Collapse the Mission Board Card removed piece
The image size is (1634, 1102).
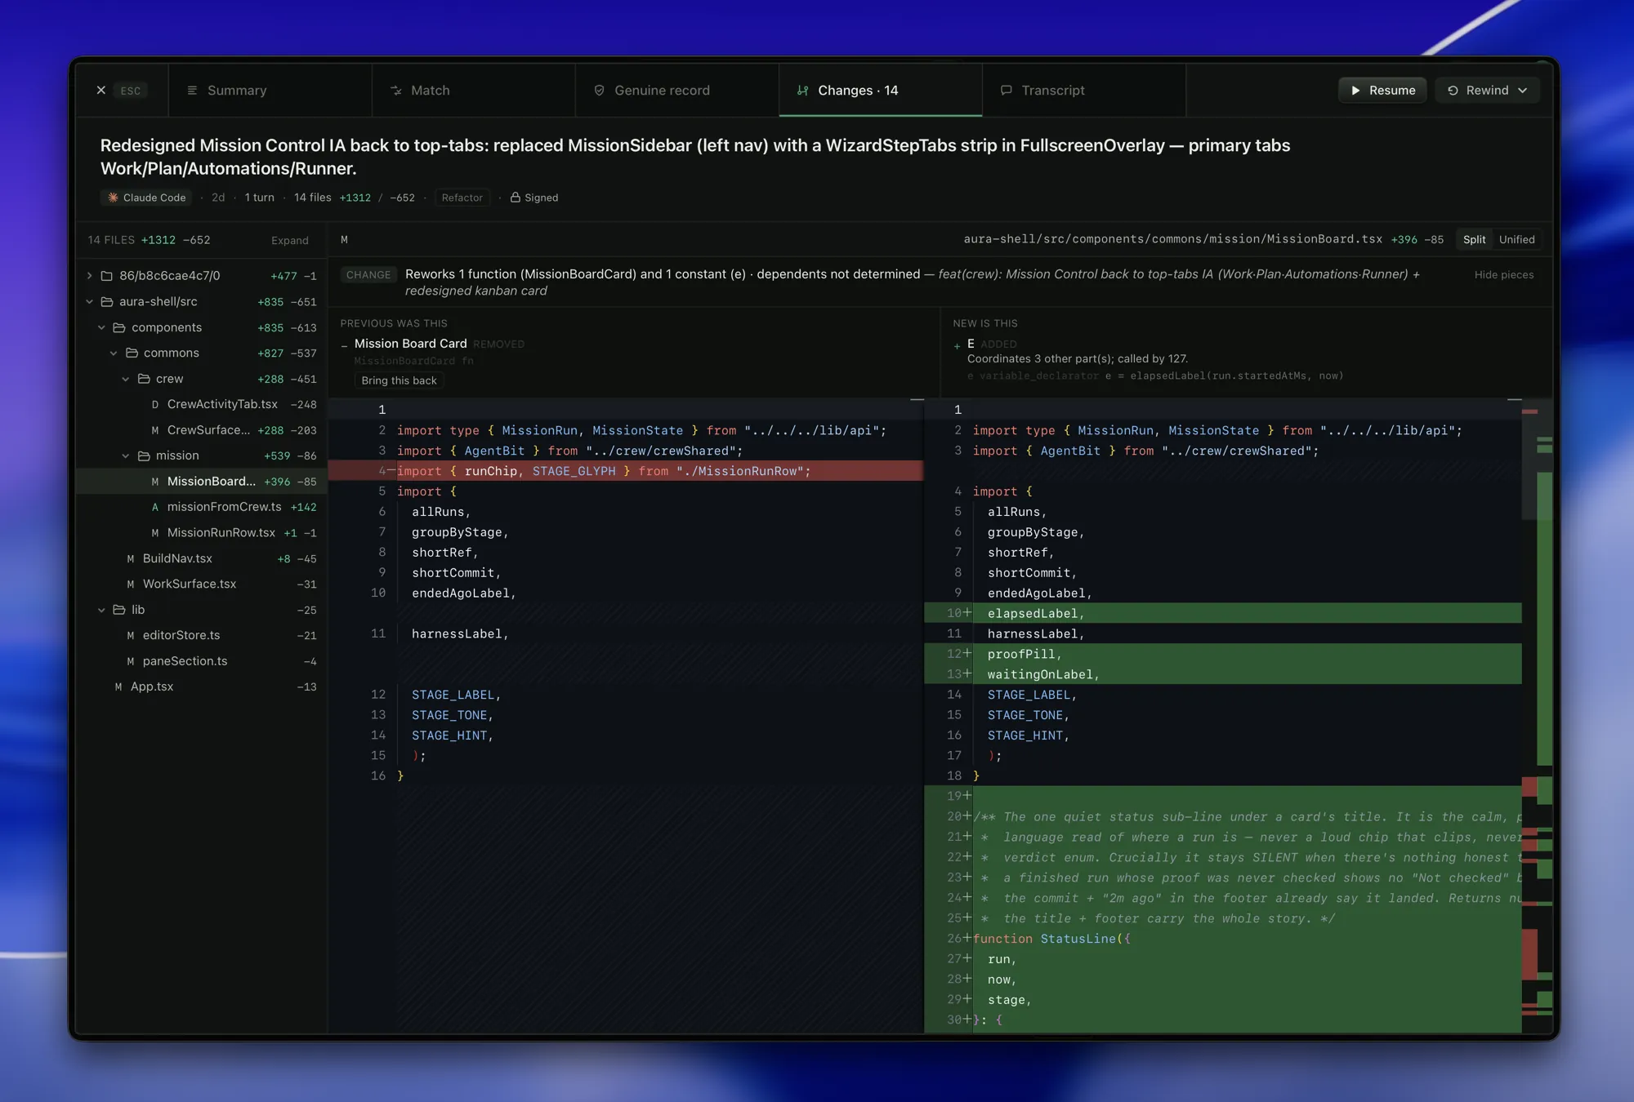click(x=345, y=344)
